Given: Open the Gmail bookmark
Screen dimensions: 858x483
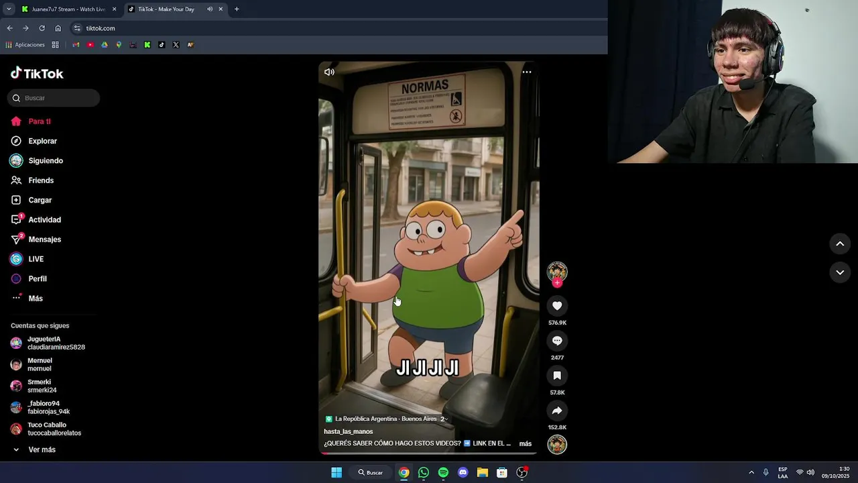Looking at the screenshot, I should click(x=76, y=45).
